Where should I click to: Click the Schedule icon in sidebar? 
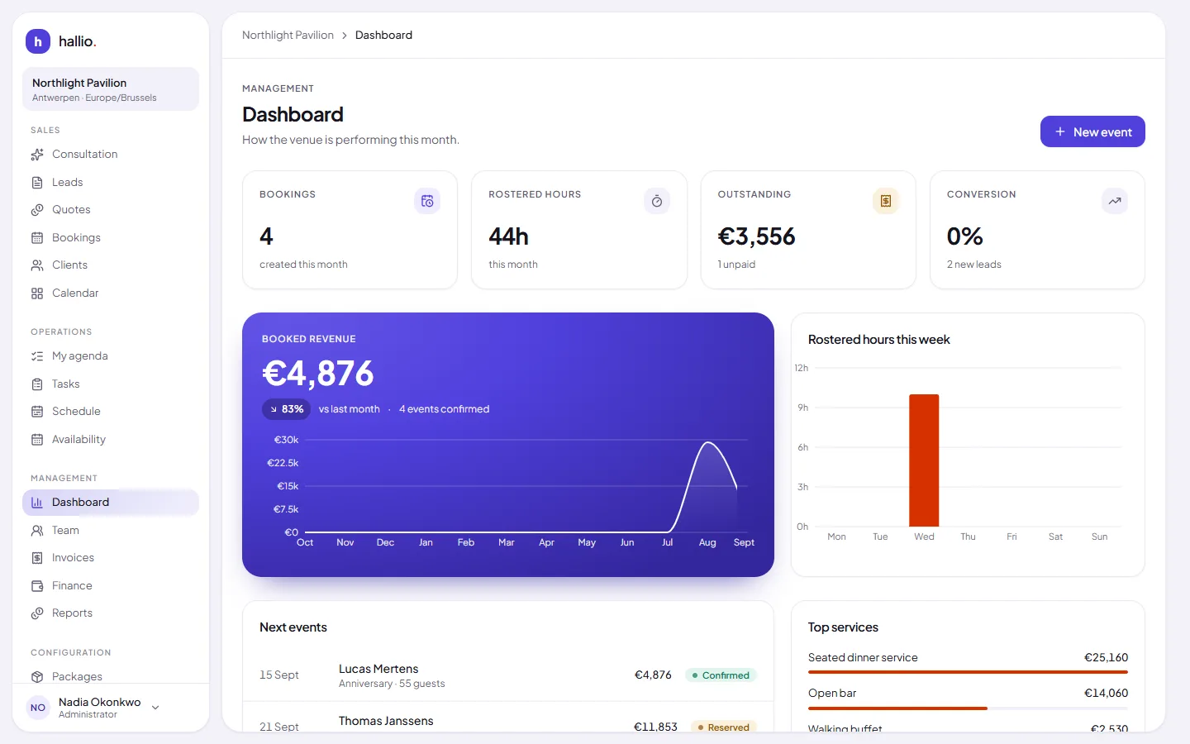tap(37, 412)
